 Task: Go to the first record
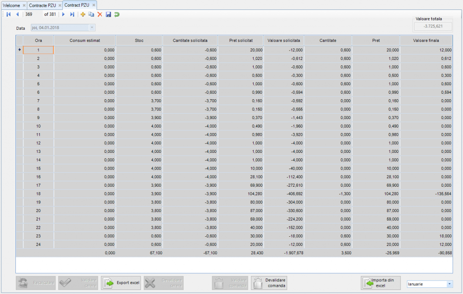coord(9,14)
